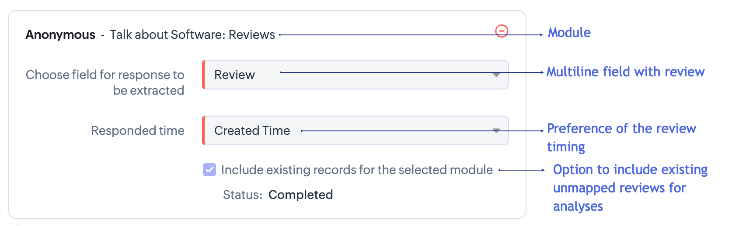Click the red required bar on the Created Time field
This screenshot has width=746, height=226.
click(203, 130)
